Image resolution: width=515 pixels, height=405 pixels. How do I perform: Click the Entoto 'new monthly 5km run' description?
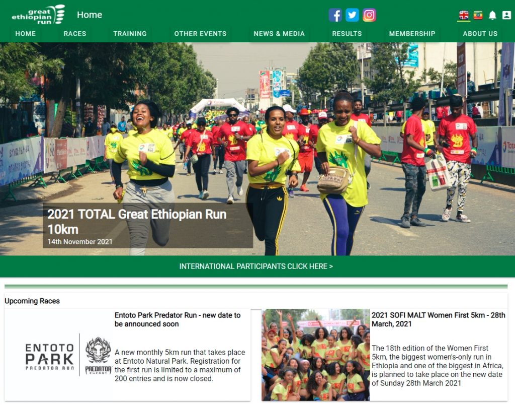(180, 365)
